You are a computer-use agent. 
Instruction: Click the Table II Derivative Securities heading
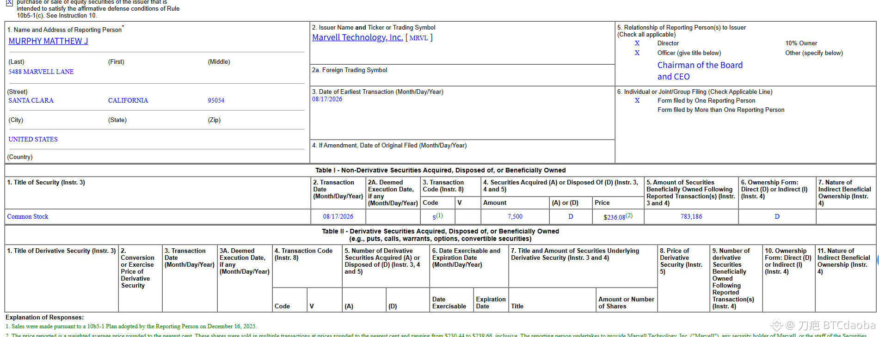pyautogui.click(x=440, y=235)
